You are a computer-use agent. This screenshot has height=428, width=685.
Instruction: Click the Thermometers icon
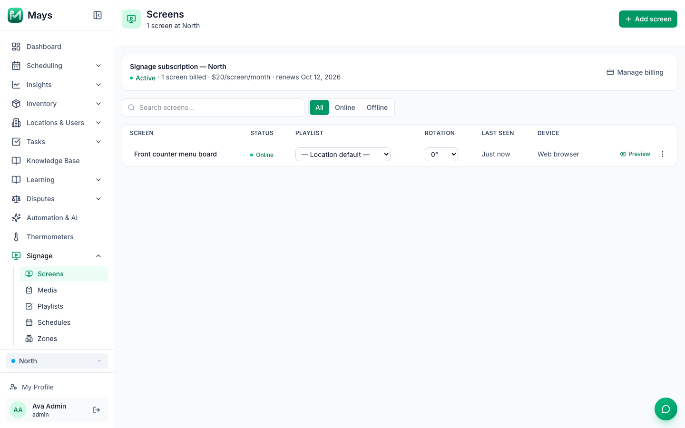pyautogui.click(x=16, y=237)
